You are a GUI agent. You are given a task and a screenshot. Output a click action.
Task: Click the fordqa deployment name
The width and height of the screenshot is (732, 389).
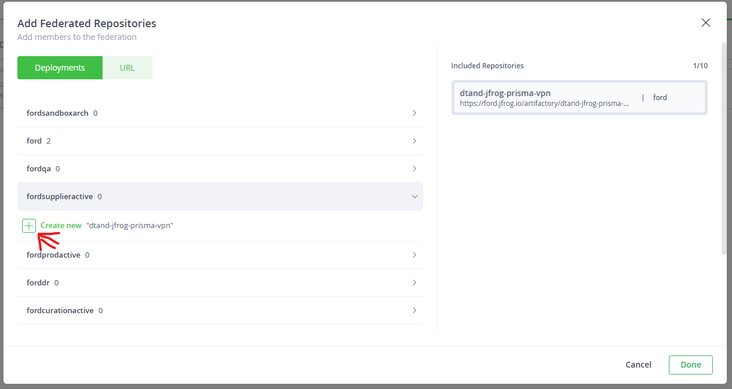[39, 169]
